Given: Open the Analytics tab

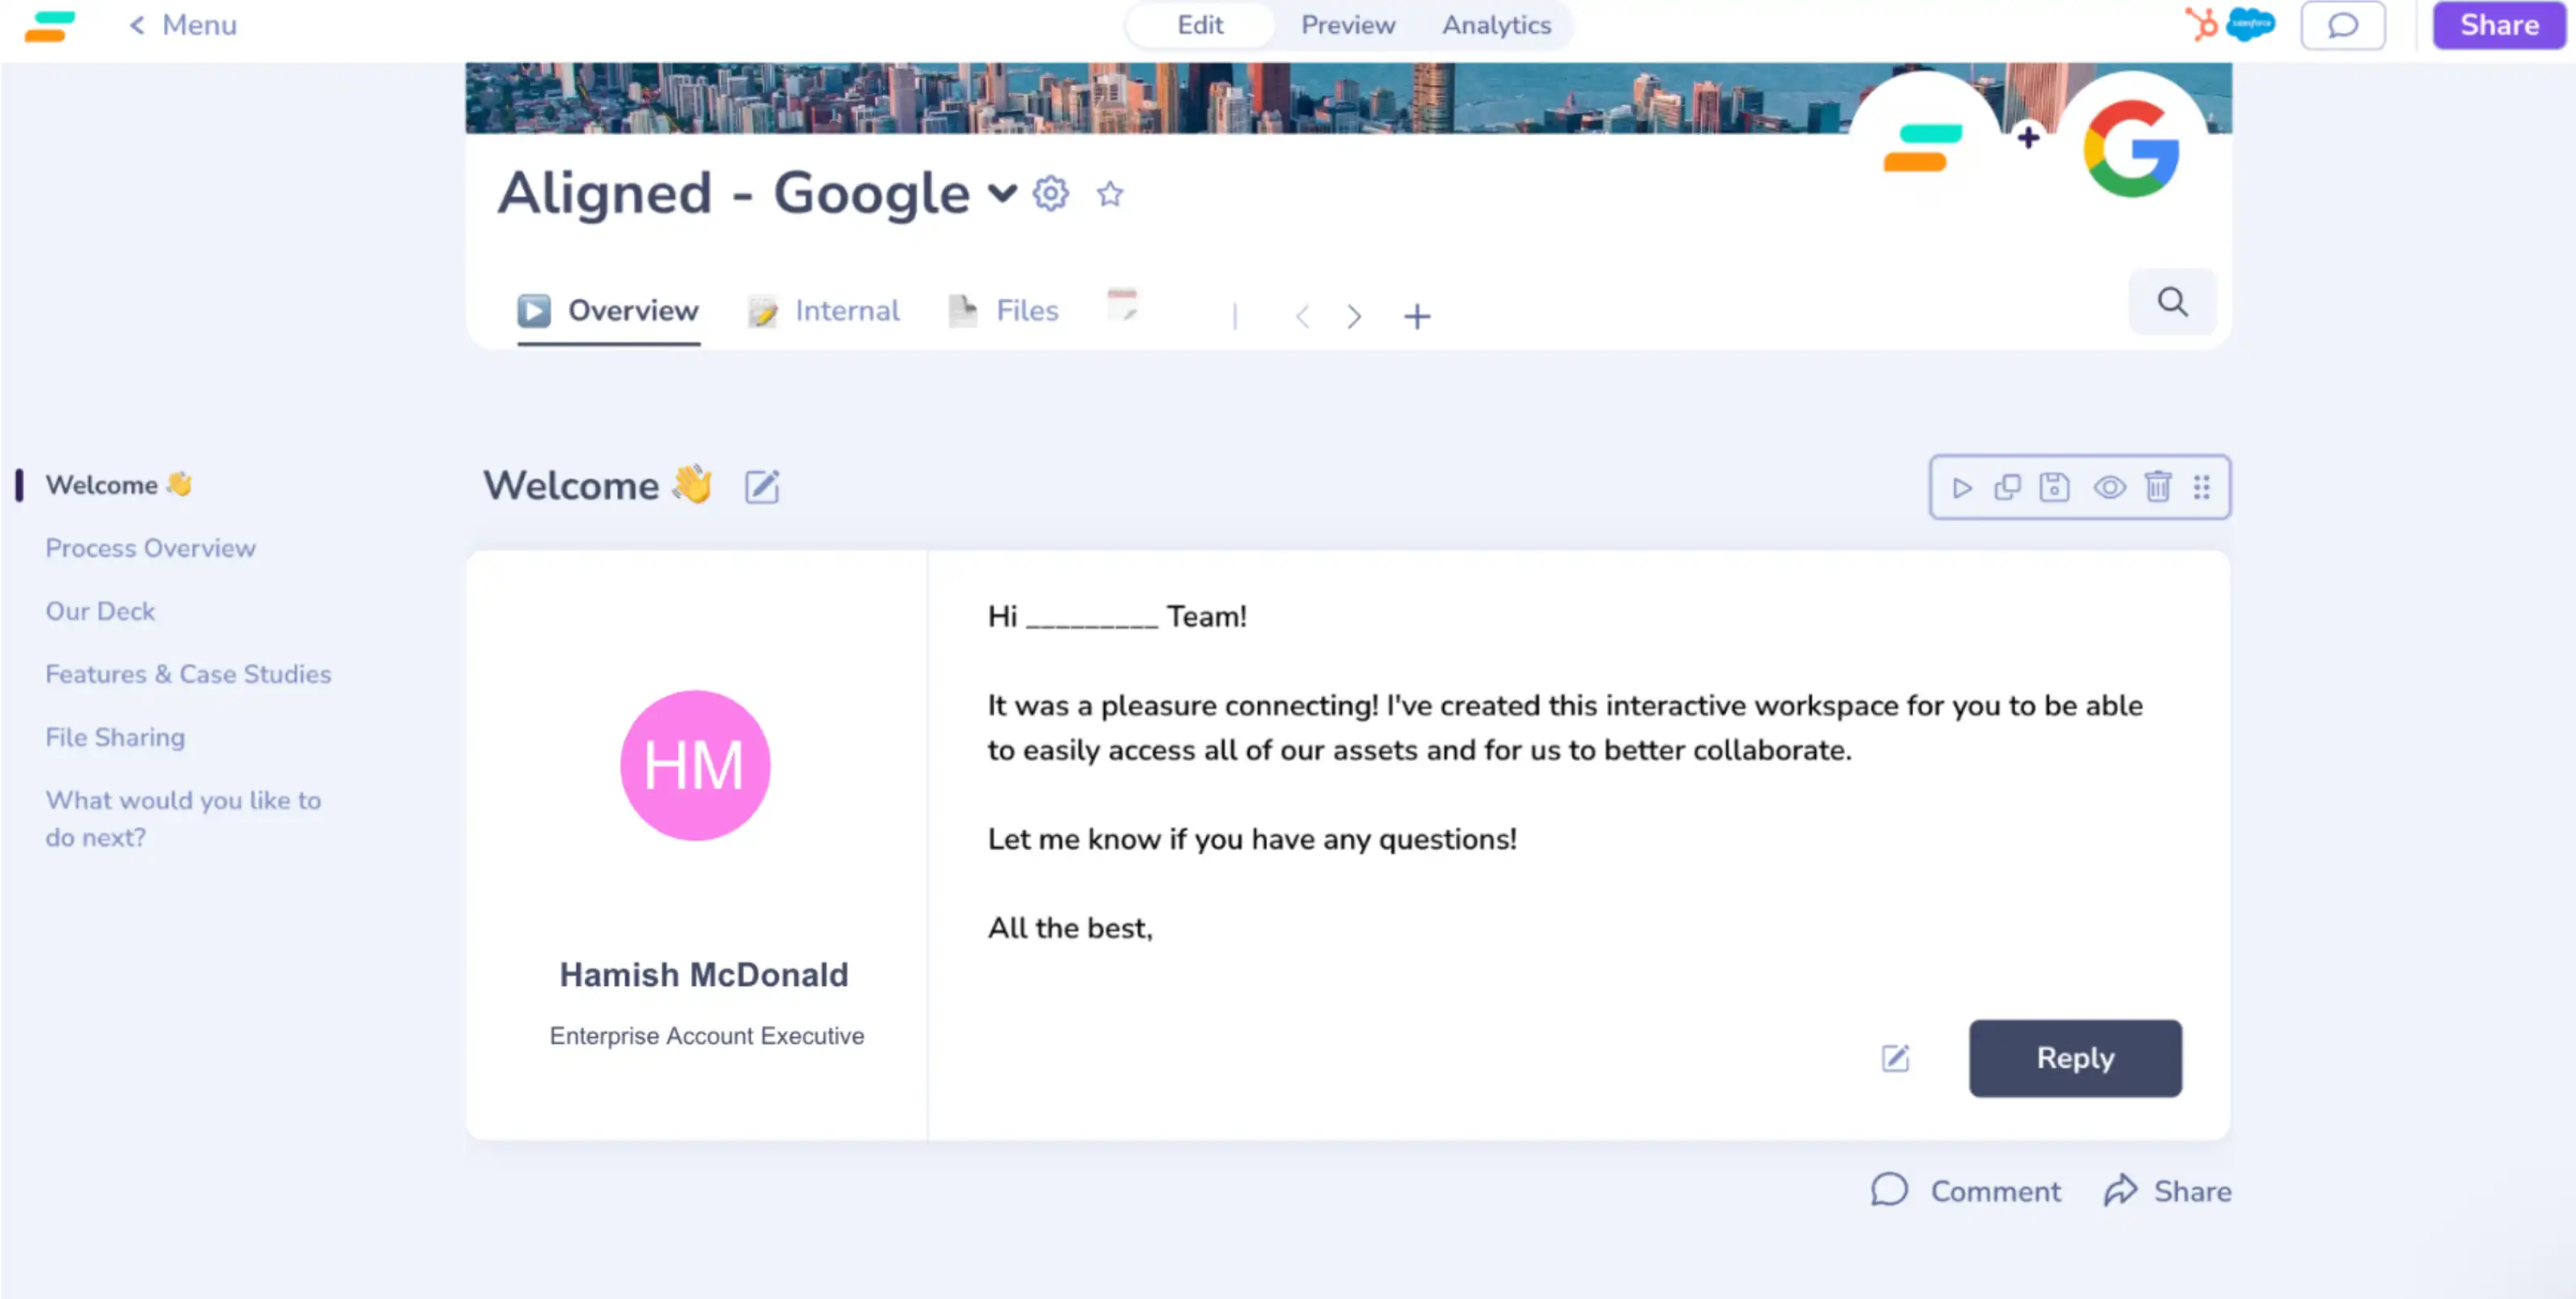Looking at the screenshot, I should (x=1496, y=25).
